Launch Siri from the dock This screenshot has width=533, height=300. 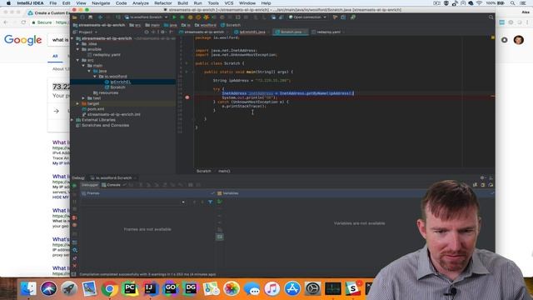pos(48,289)
